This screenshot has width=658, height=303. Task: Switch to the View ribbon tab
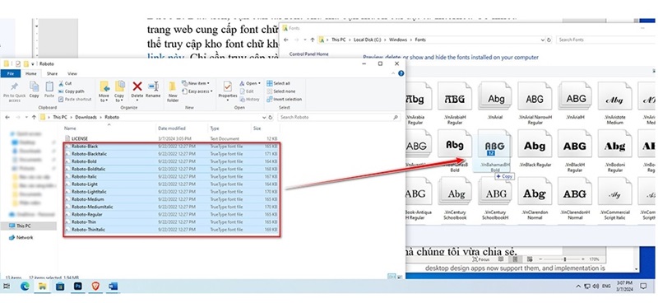pos(72,73)
